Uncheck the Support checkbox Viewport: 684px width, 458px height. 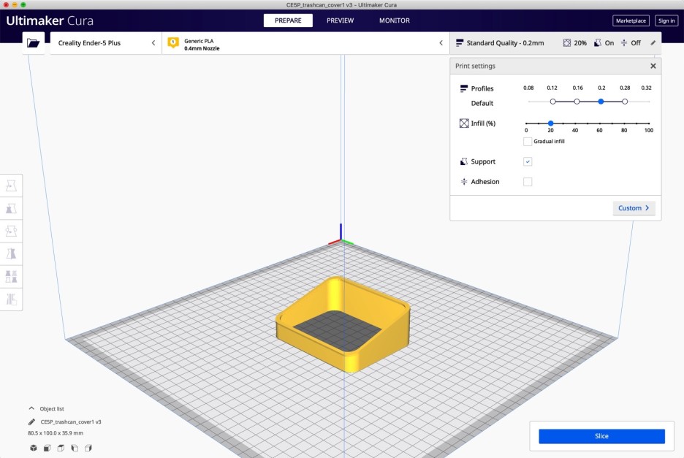pos(528,161)
